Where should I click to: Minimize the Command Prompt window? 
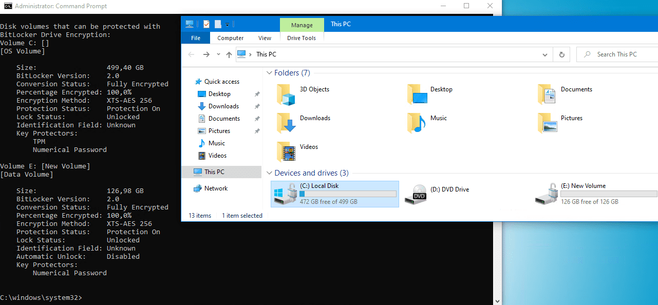[443, 6]
